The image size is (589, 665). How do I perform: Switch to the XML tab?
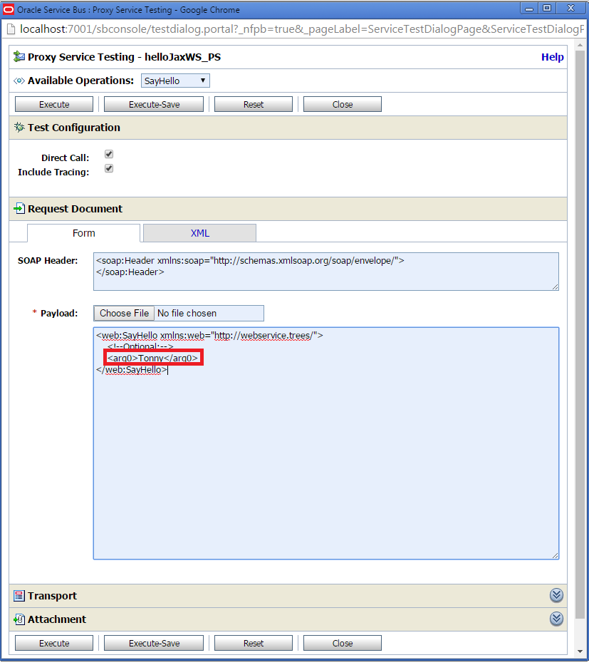(199, 233)
